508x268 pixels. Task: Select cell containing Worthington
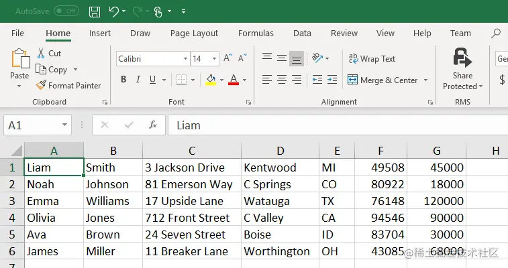click(280, 251)
